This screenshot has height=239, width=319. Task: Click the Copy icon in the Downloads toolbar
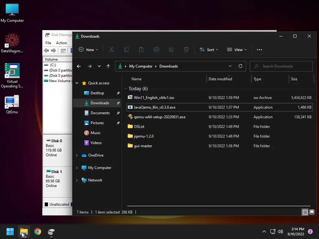(x=126, y=49)
